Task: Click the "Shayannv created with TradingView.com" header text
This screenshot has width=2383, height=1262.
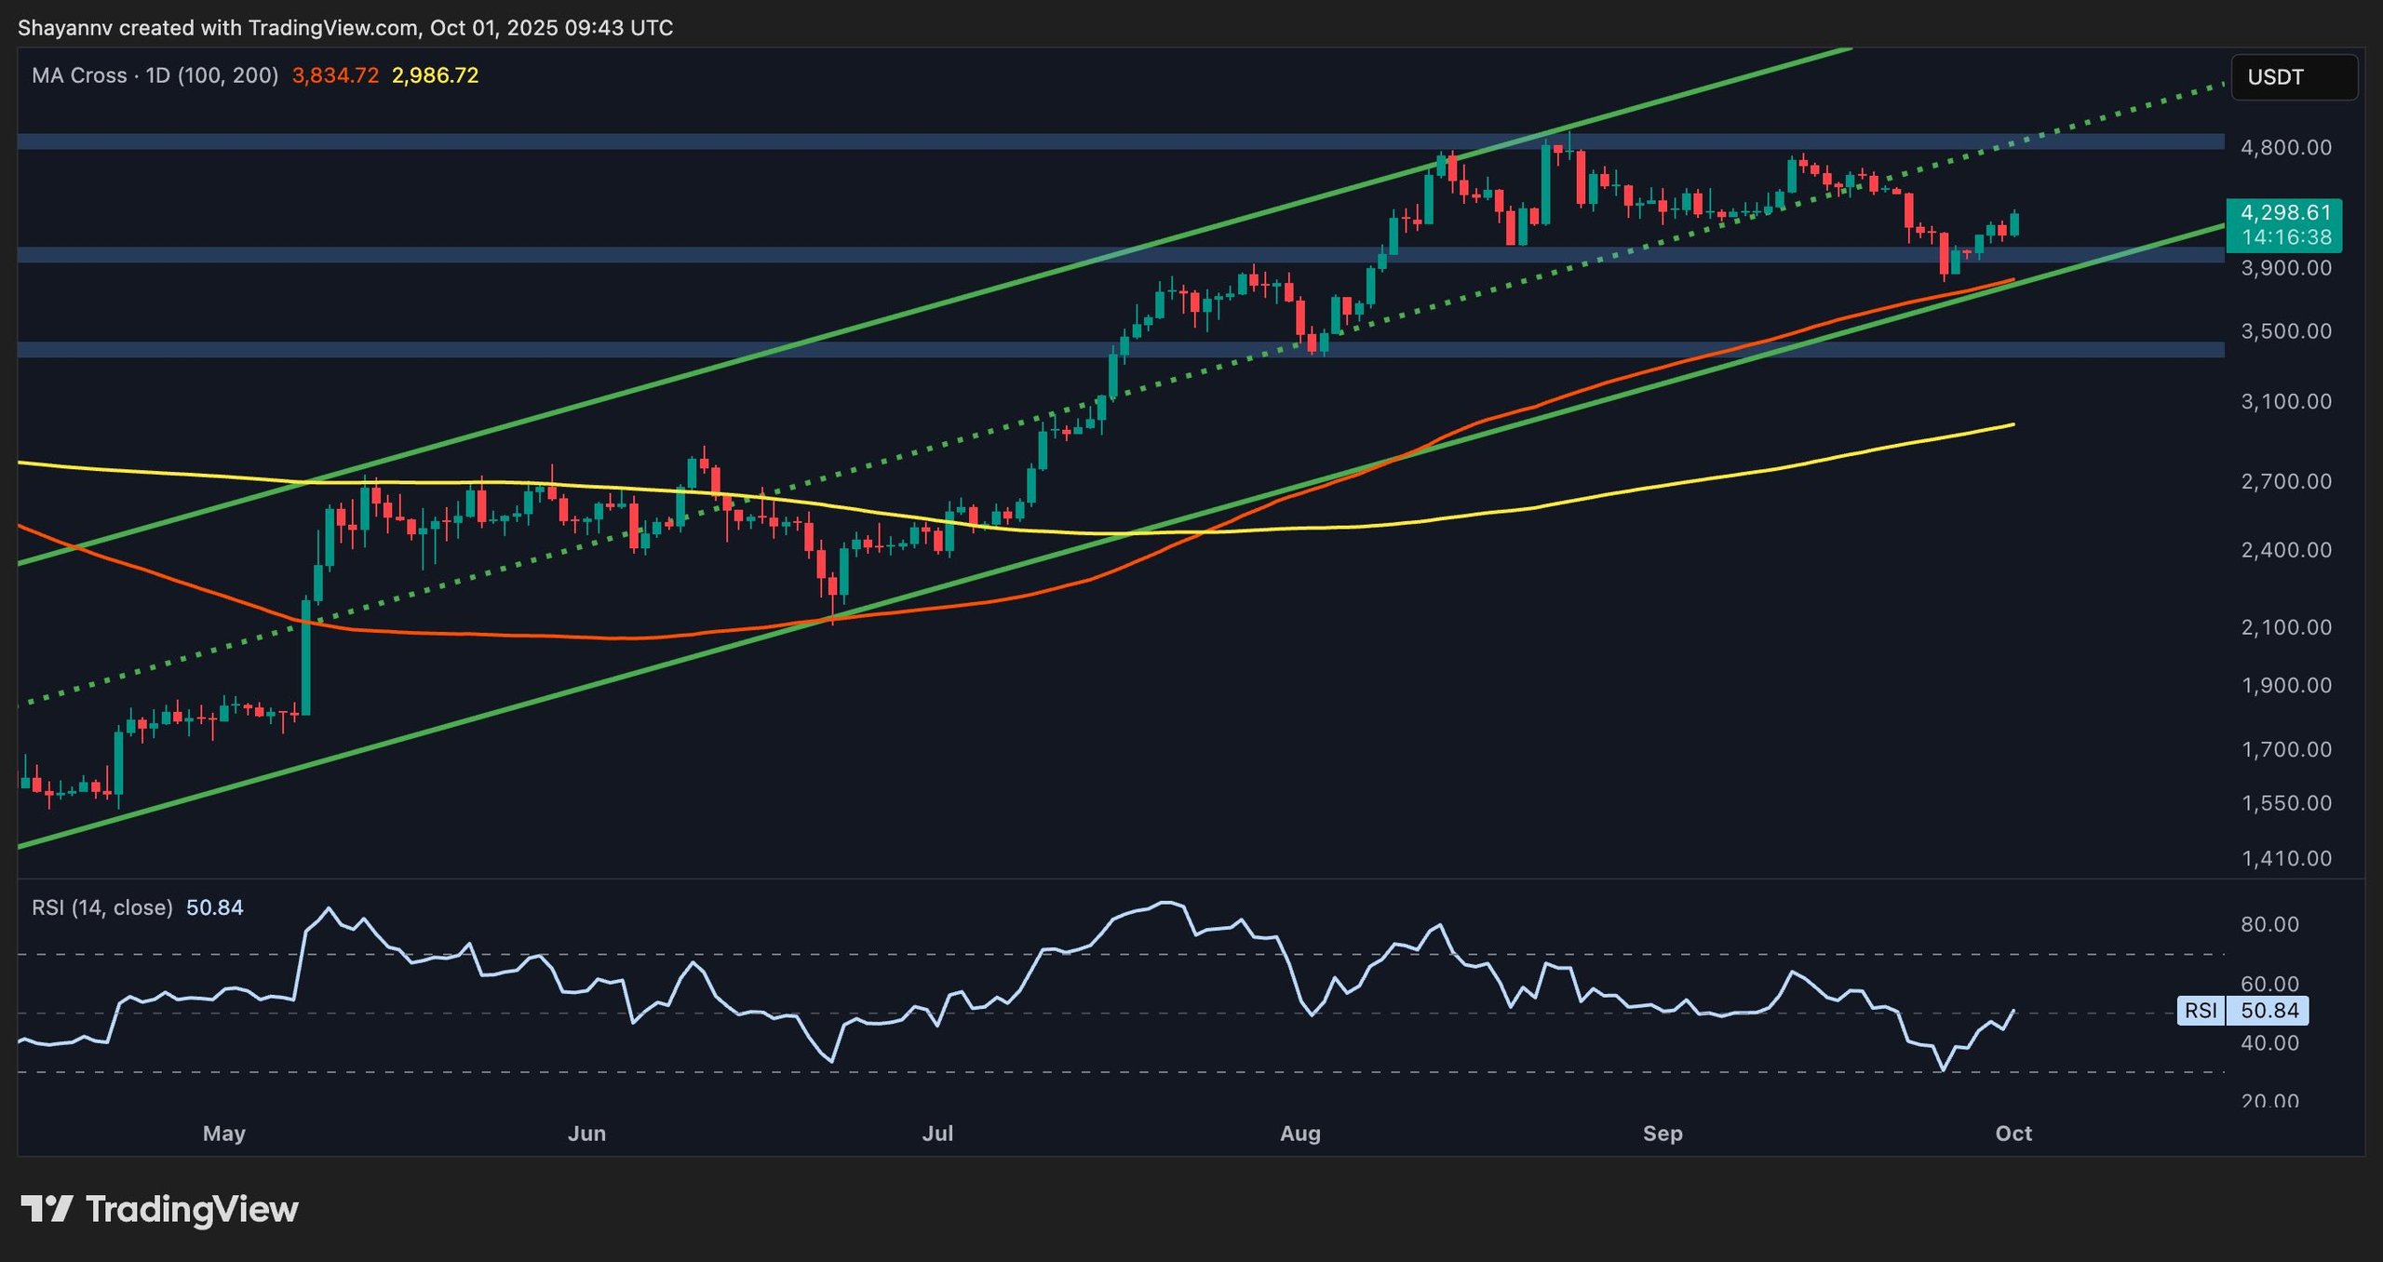Action: point(219,28)
